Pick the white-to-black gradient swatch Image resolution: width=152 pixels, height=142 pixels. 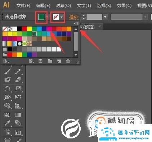pyautogui.click(x=5, y=44)
